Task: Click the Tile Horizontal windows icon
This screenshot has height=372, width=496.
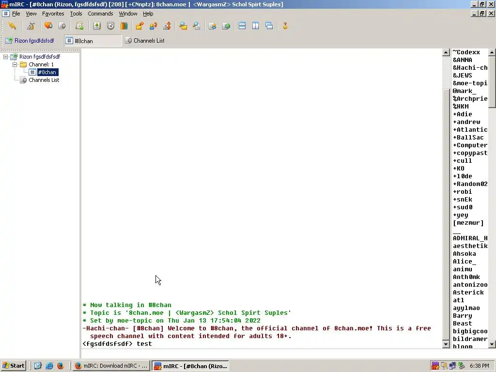Action: coord(242,26)
